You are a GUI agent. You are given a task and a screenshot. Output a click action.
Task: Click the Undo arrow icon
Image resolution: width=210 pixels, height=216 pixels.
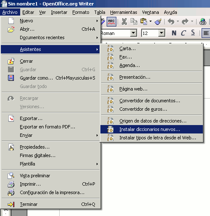pos(171,21)
